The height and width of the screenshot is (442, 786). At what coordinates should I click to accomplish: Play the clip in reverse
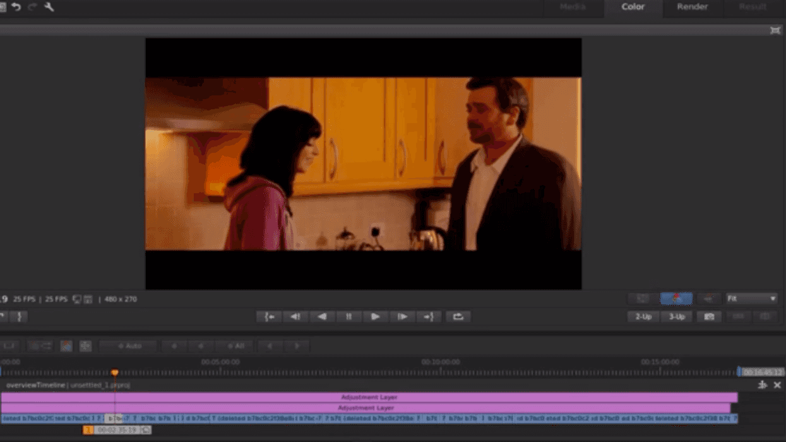pyautogui.click(x=322, y=317)
